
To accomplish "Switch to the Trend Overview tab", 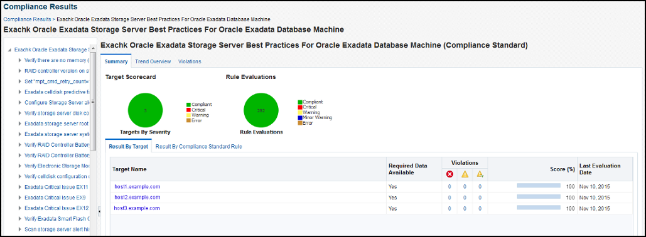I will tap(153, 61).
